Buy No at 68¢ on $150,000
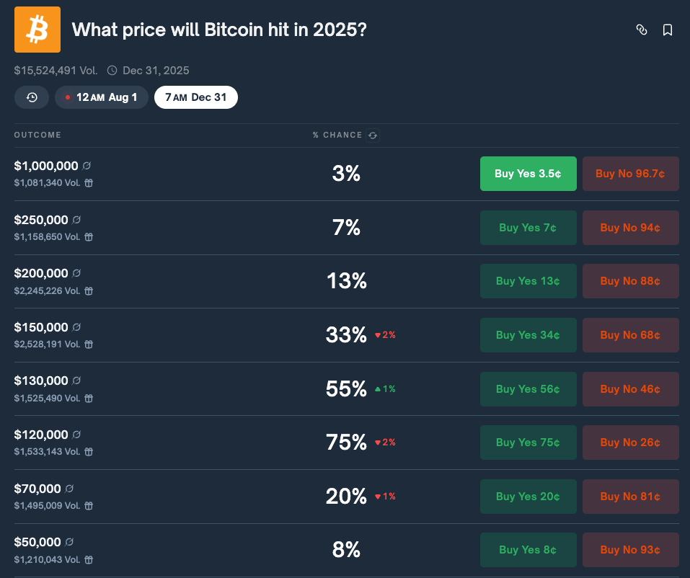Screen dimensions: 690x578 click(630, 334)
